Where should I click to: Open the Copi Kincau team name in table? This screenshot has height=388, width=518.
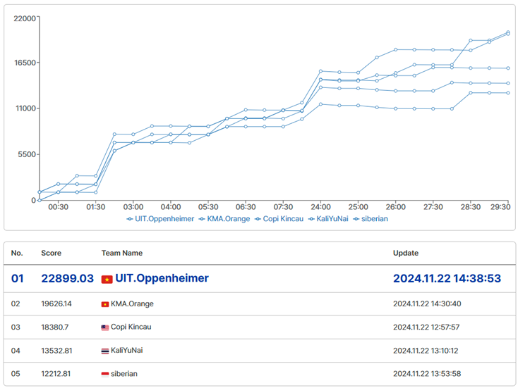click(131, 327)
